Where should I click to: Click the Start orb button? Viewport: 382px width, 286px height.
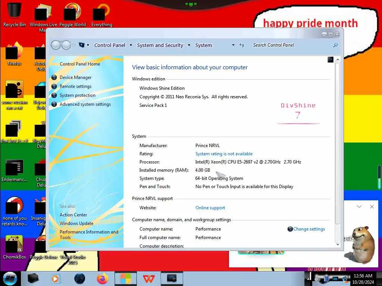10,279
